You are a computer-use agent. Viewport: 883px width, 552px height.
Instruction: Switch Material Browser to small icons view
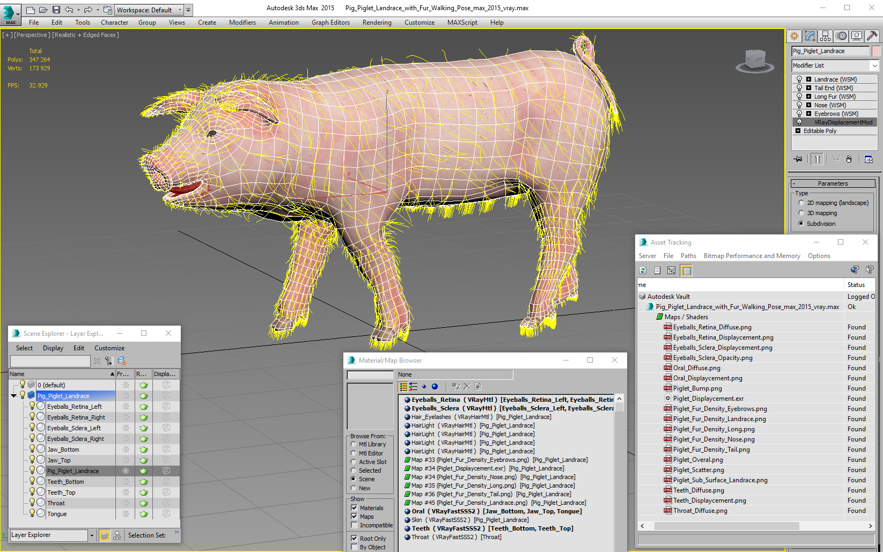[424, 386]
